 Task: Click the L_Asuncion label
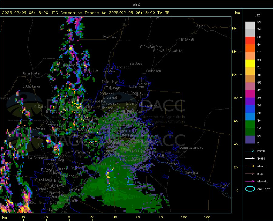(x=152, y=71)
